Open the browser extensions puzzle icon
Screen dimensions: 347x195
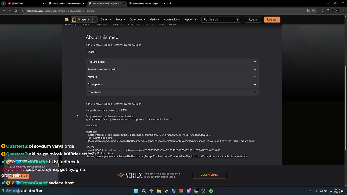click(x=328, y=11)
